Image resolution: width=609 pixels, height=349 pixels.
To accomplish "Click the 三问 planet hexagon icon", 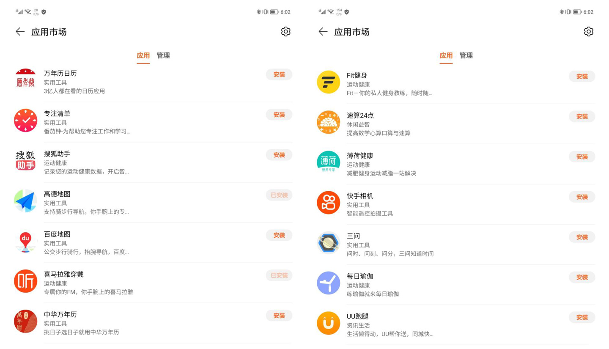I will (328, 243).
